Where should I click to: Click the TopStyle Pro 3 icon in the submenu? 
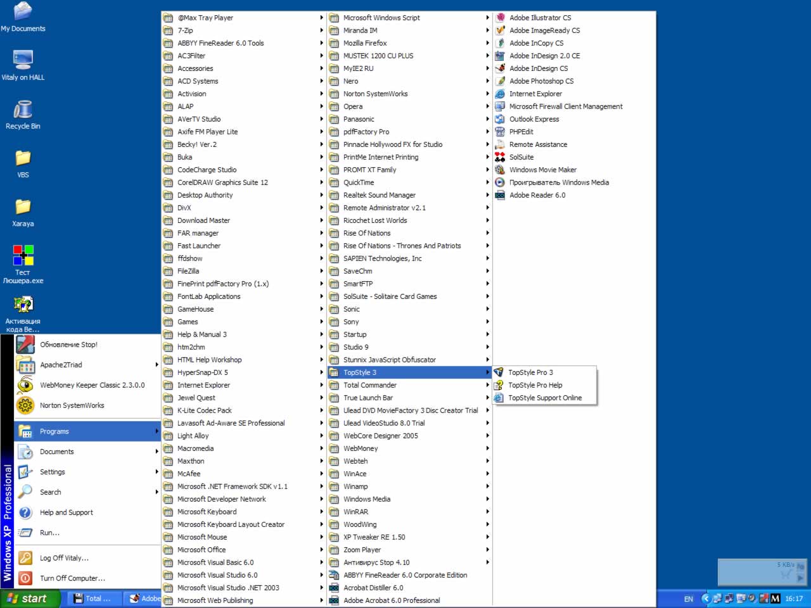tap(499, 372)
